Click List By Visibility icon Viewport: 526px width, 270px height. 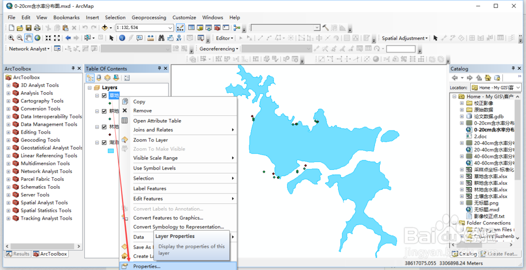click(107, 78)
